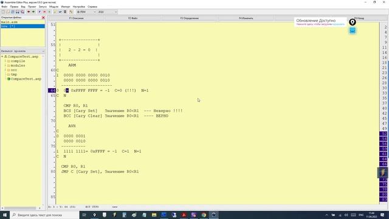The image size is (389, 219).
Task: Open the Файл menu
Action: tap(4, 7)
